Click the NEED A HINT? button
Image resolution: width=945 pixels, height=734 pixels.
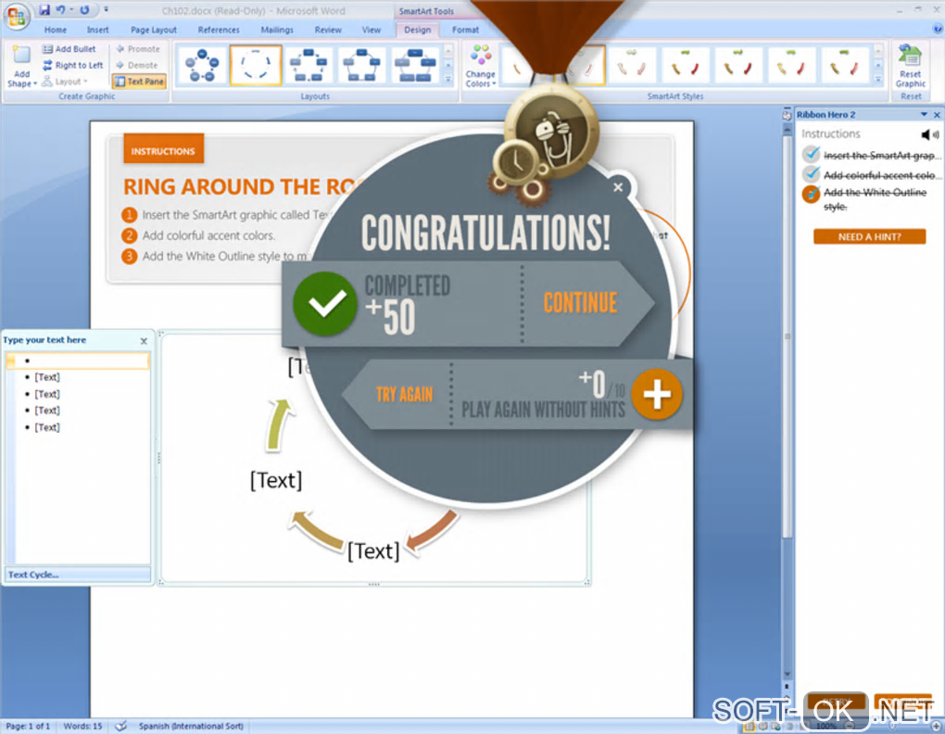coord(869,237)
